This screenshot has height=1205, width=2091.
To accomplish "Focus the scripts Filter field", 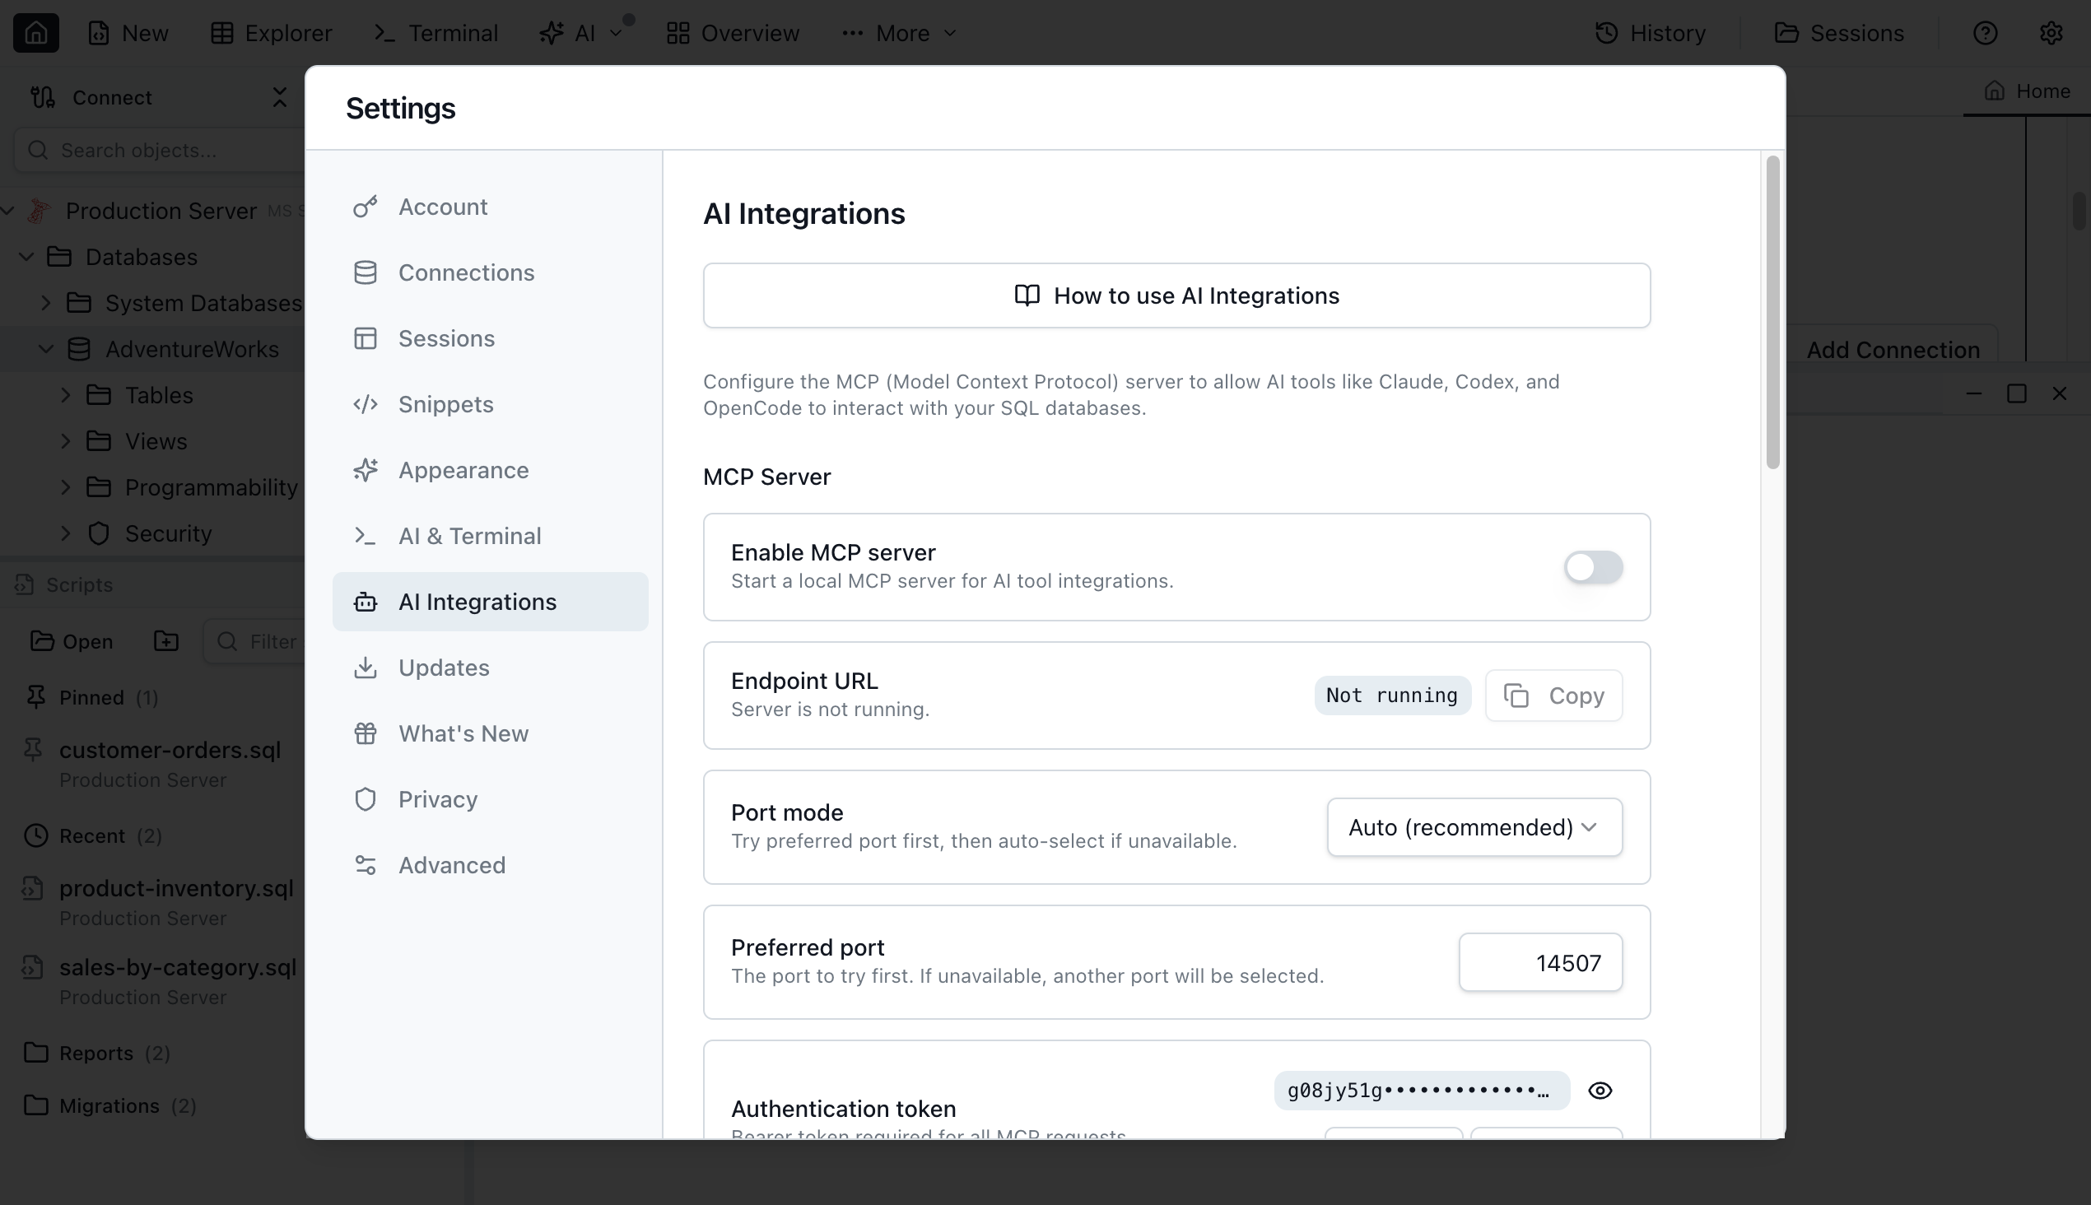I will coord(255,641).
